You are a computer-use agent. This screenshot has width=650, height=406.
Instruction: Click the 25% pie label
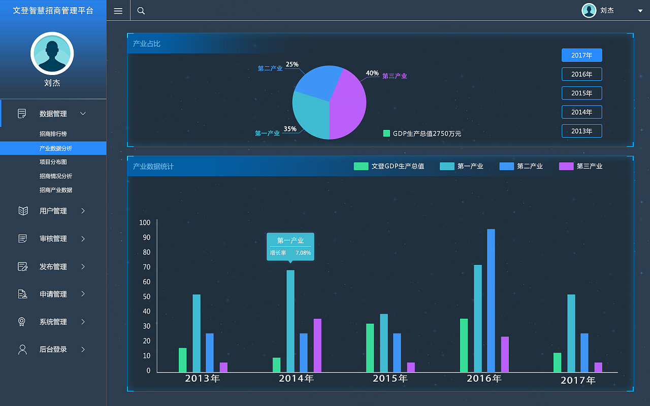tap(292, 64)
